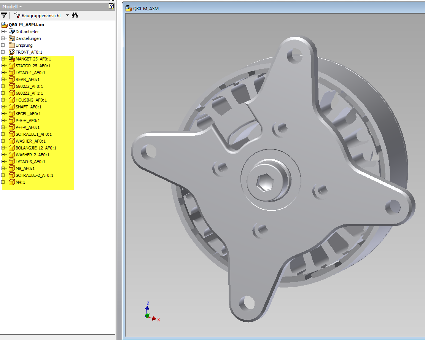Viewport: 425px width, 340px height.
Task: Select the REAR_AF0:1 label
Action: point(27,79)
